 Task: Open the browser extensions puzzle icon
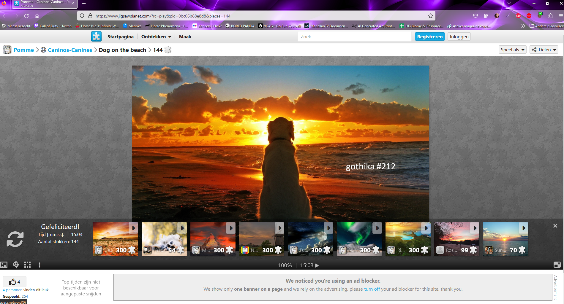coord(550,16)
